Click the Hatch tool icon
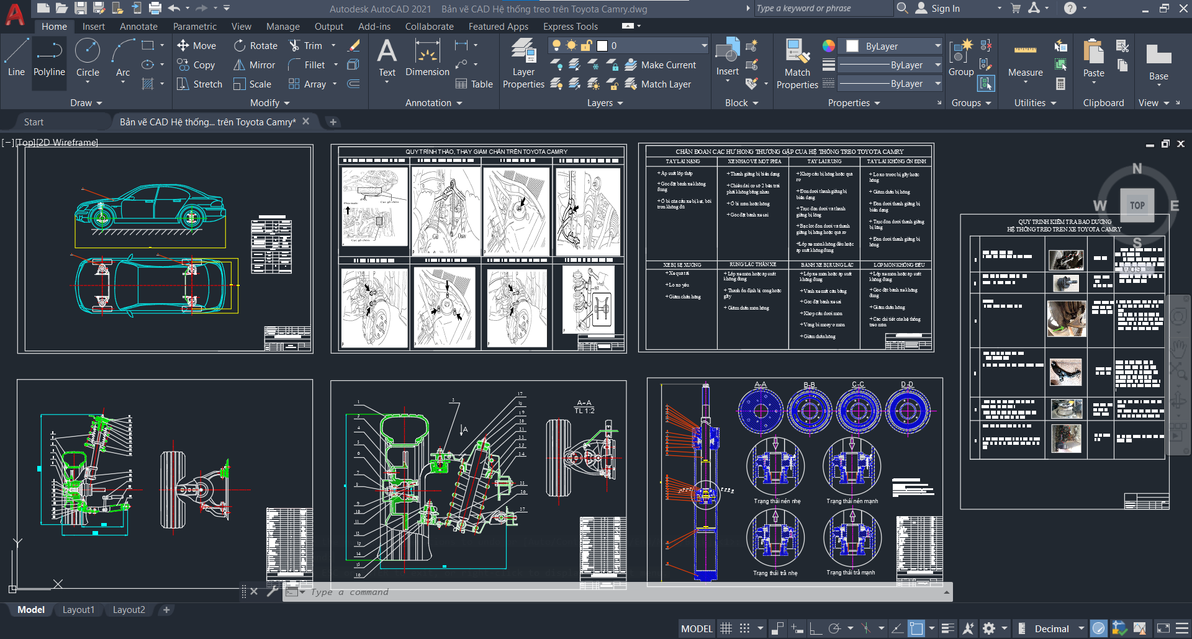Image resolution: width=1192 pixels, height=639 pixels. tap(148, 84)
